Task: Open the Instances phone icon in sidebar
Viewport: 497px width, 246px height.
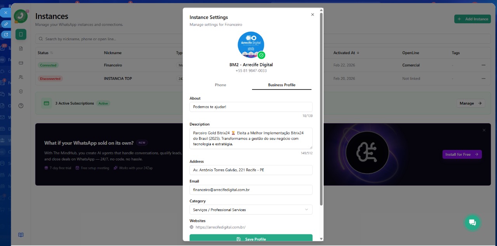Action: [x=21, y=34]
